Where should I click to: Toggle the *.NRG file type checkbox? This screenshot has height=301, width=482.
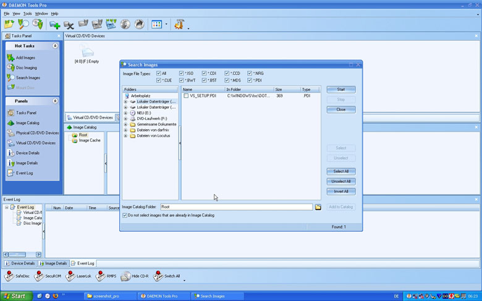coord(250,73)
